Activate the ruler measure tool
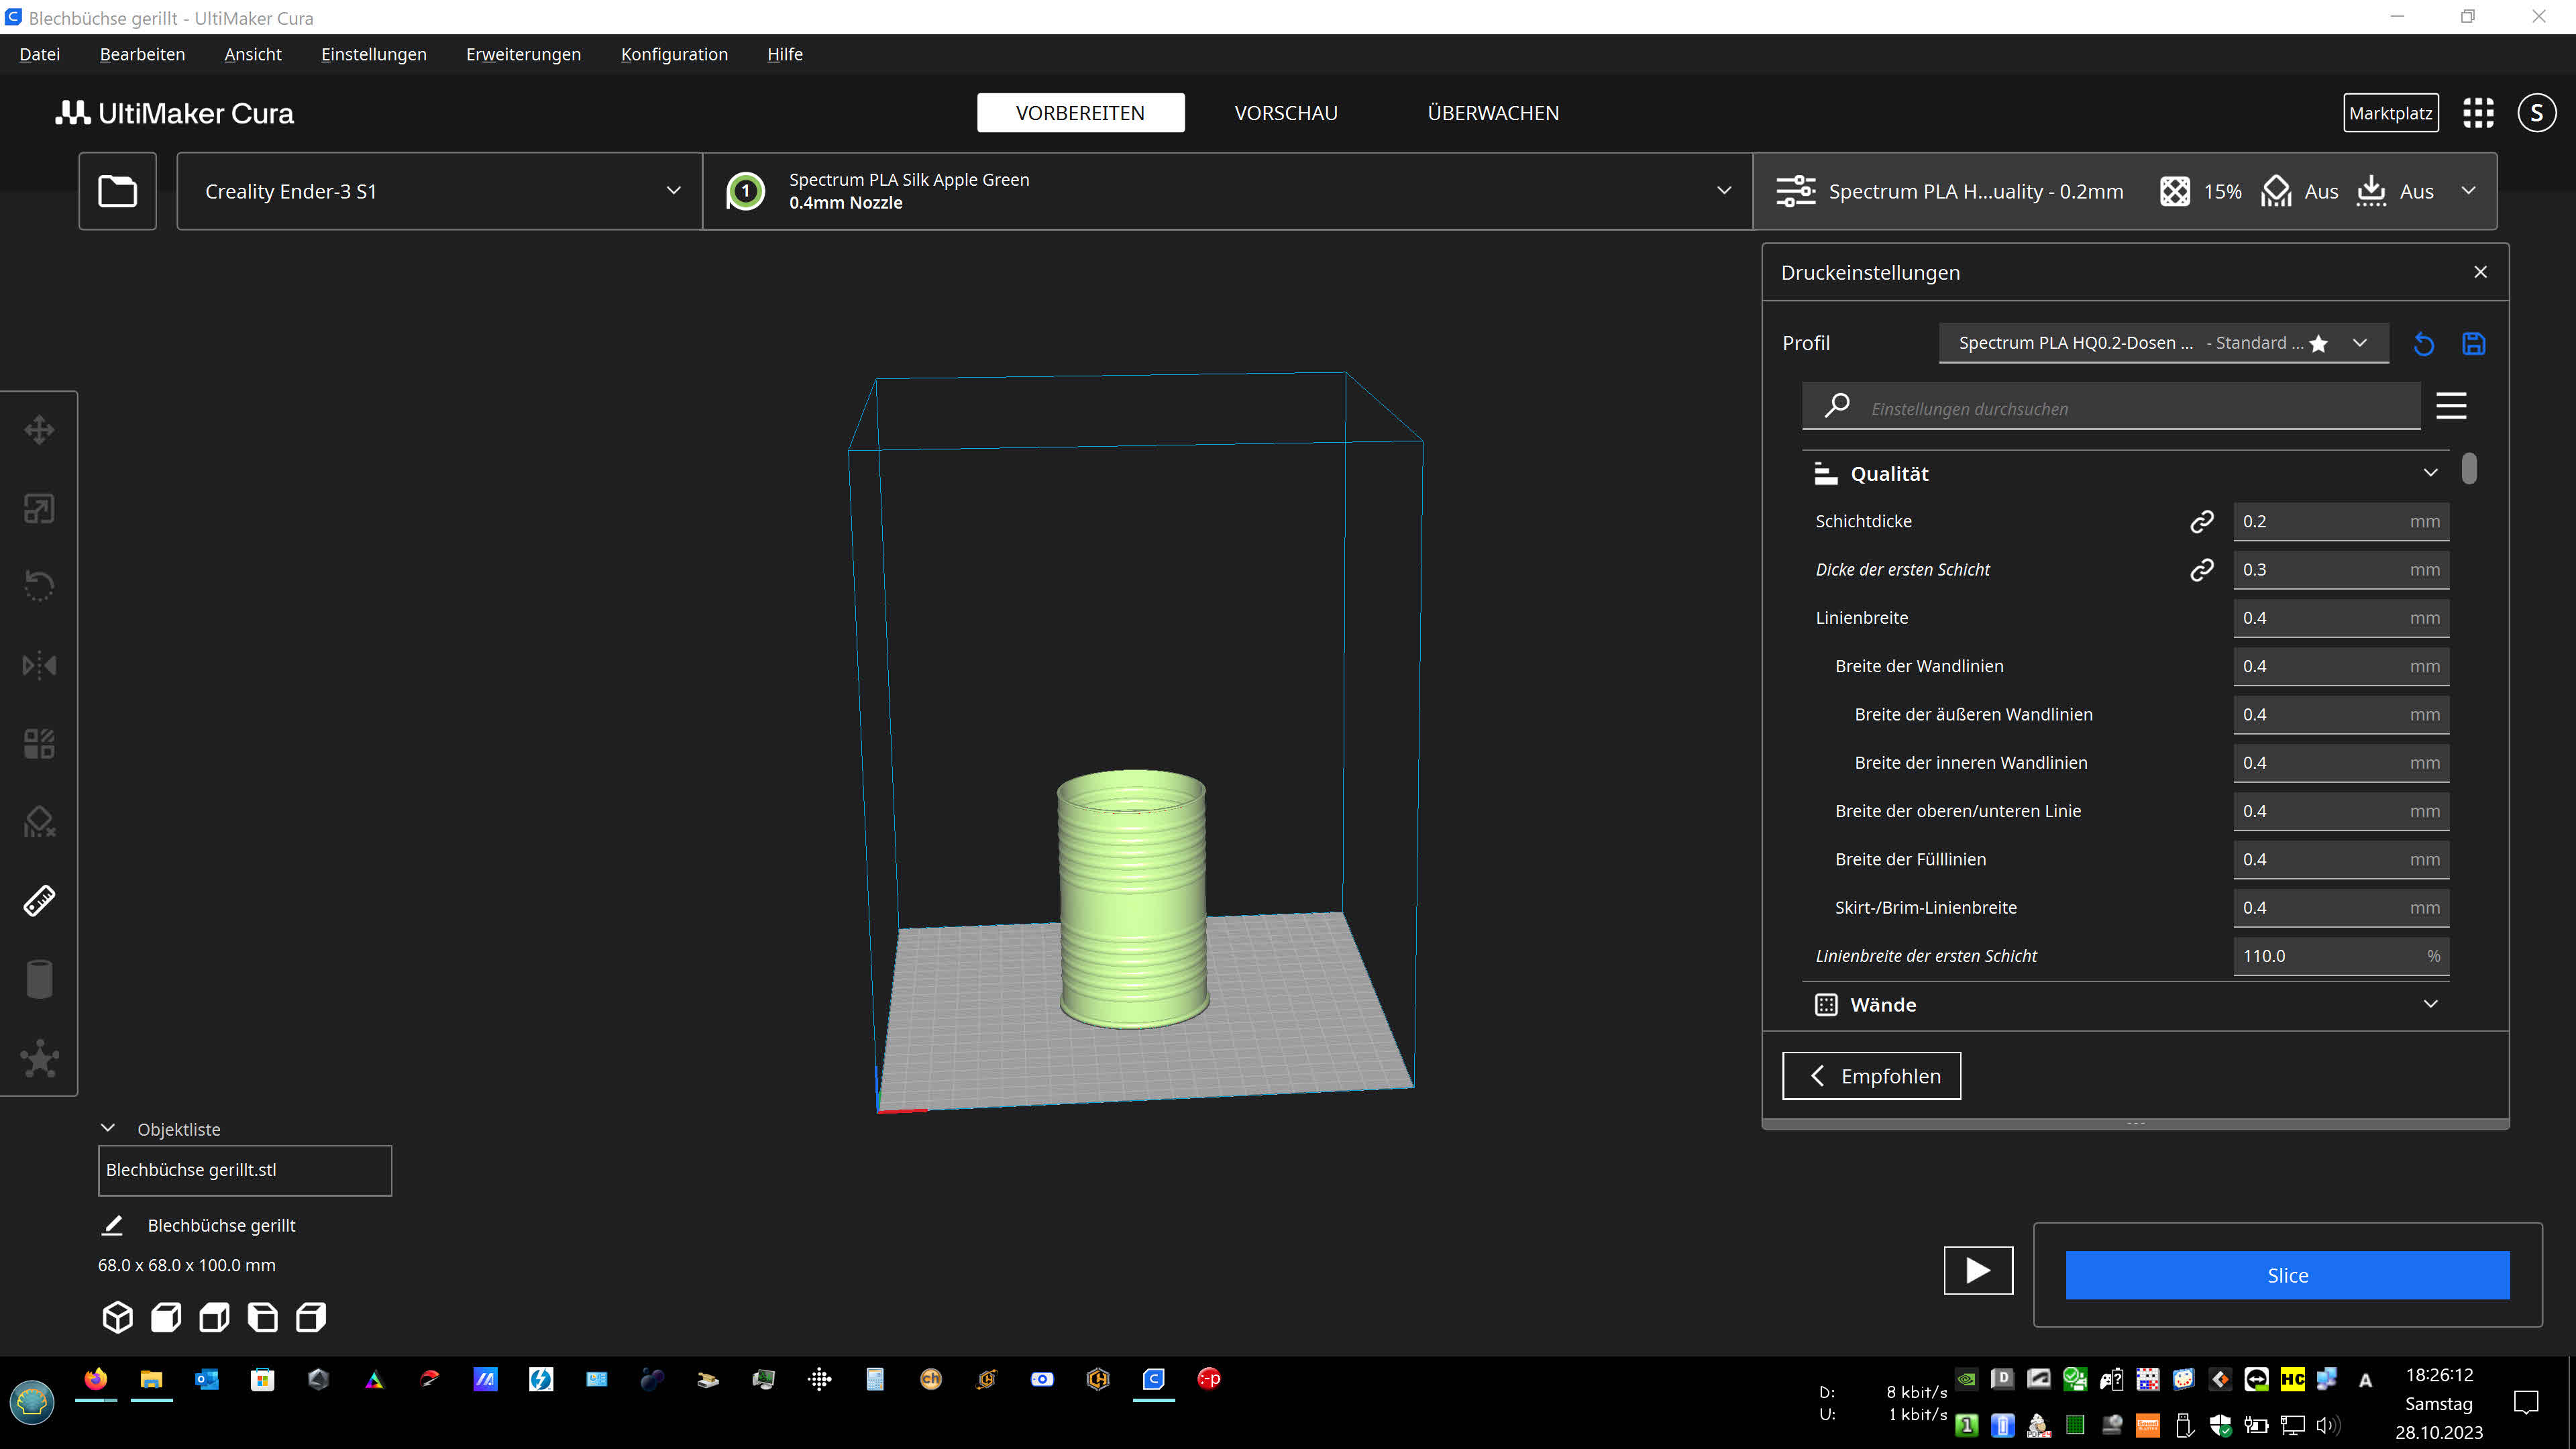 [39, 901]
